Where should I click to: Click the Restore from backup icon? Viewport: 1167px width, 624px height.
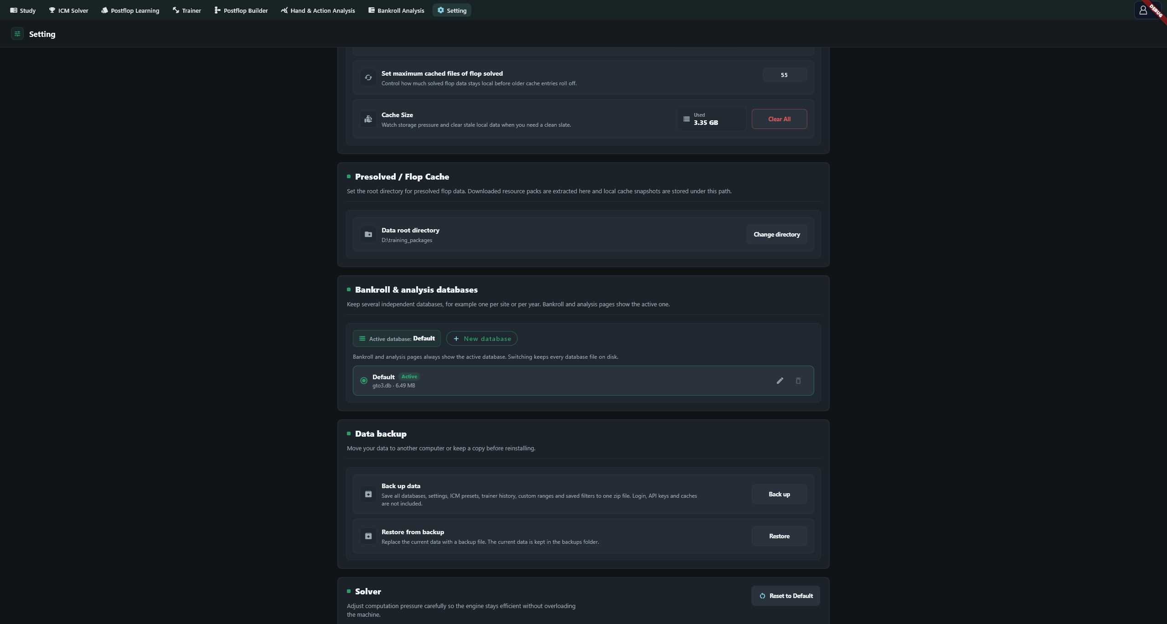368,536
